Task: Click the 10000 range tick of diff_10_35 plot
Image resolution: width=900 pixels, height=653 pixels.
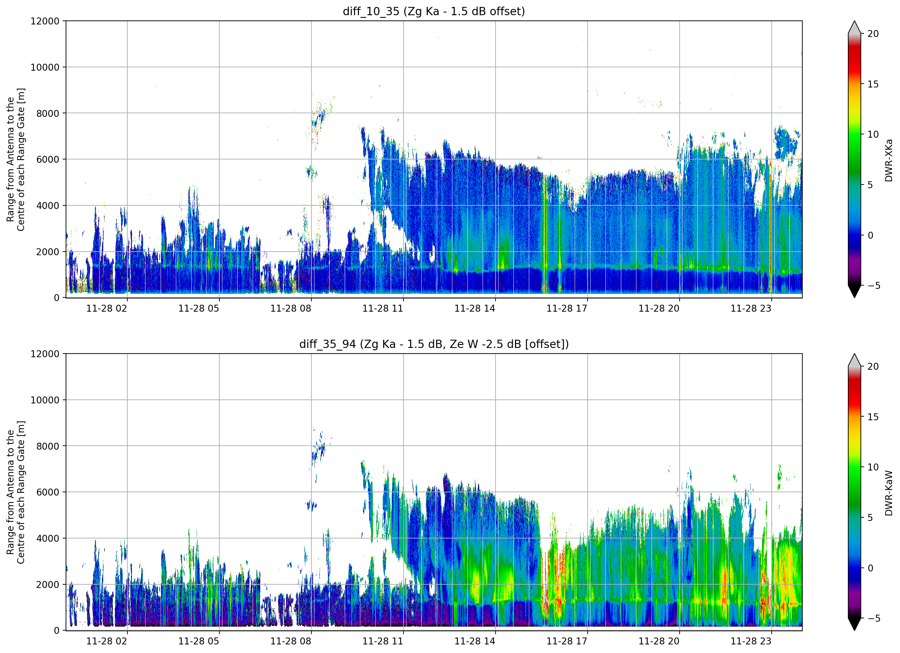Action: click(x=45, y=67)
